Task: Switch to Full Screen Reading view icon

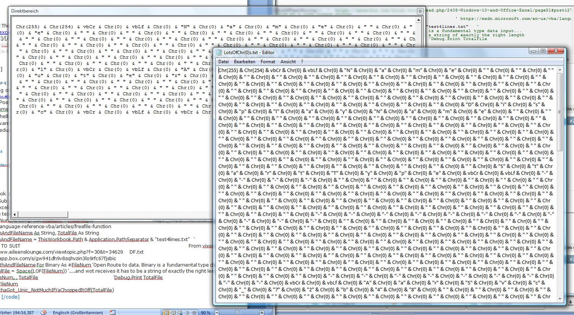Action: 173,312
